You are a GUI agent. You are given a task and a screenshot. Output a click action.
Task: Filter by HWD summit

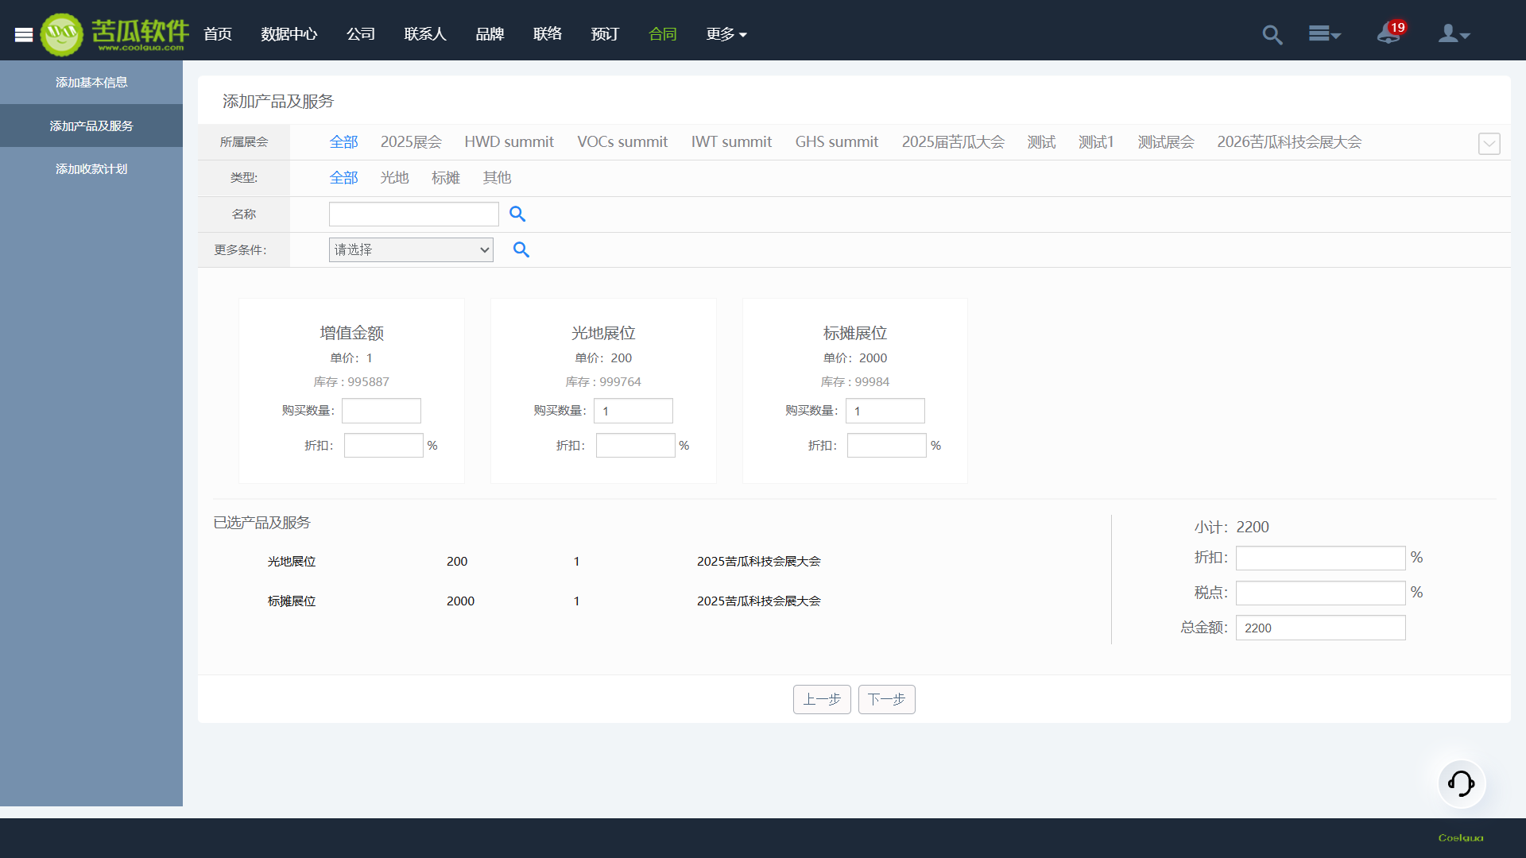(509, 142)
